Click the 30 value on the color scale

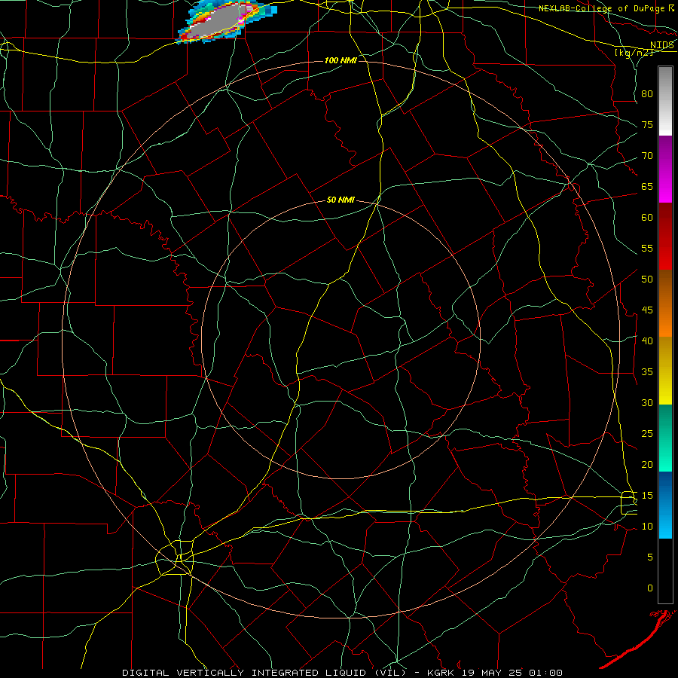point(647,403)
